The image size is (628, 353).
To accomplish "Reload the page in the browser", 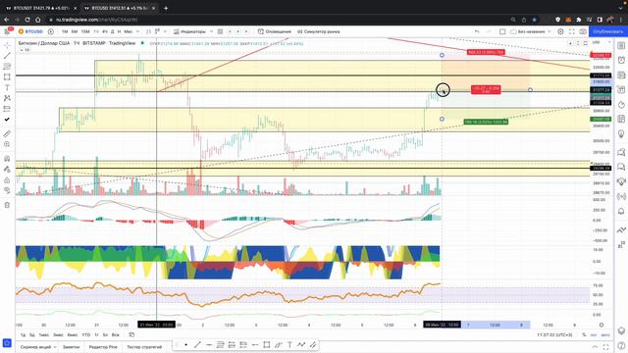I will click(x=27, y=20).
